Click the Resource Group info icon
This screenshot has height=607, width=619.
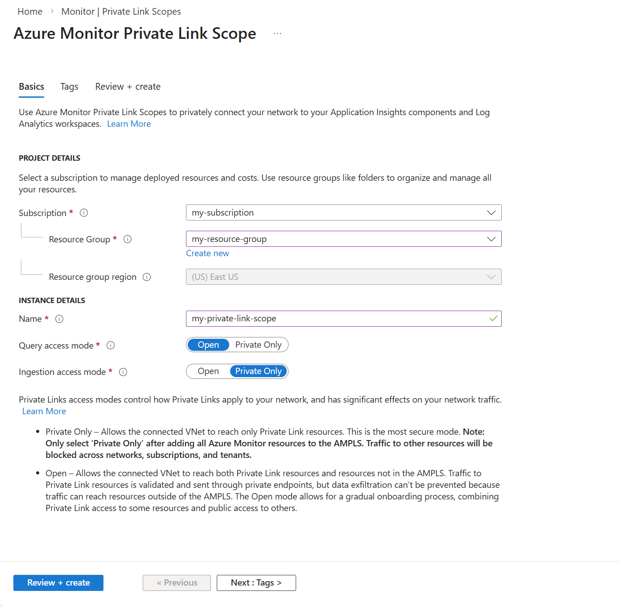tap(128, 239)
